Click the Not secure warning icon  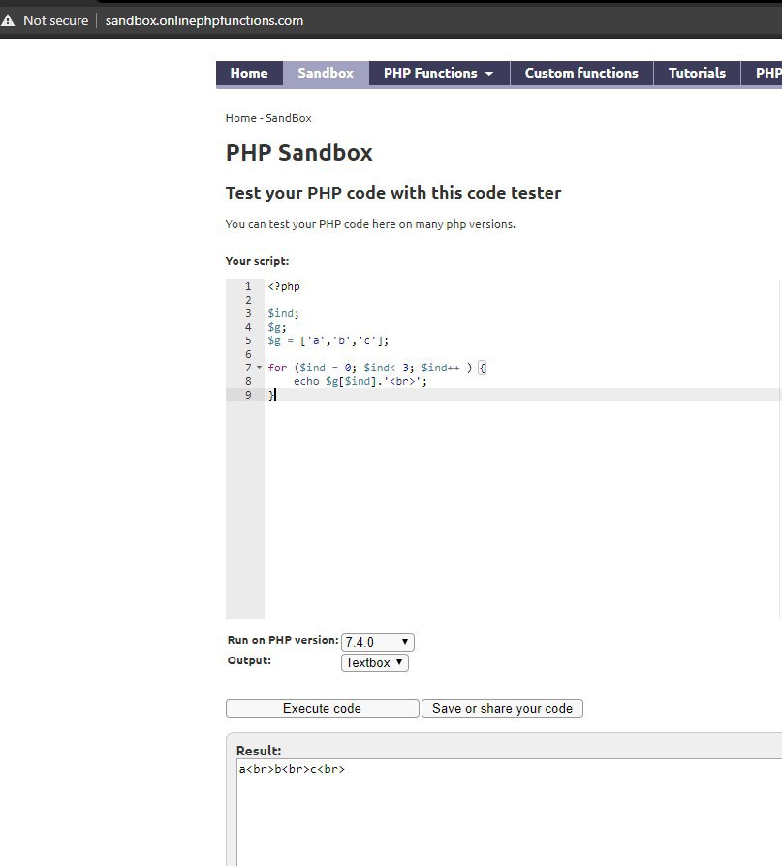click(8, 21)
